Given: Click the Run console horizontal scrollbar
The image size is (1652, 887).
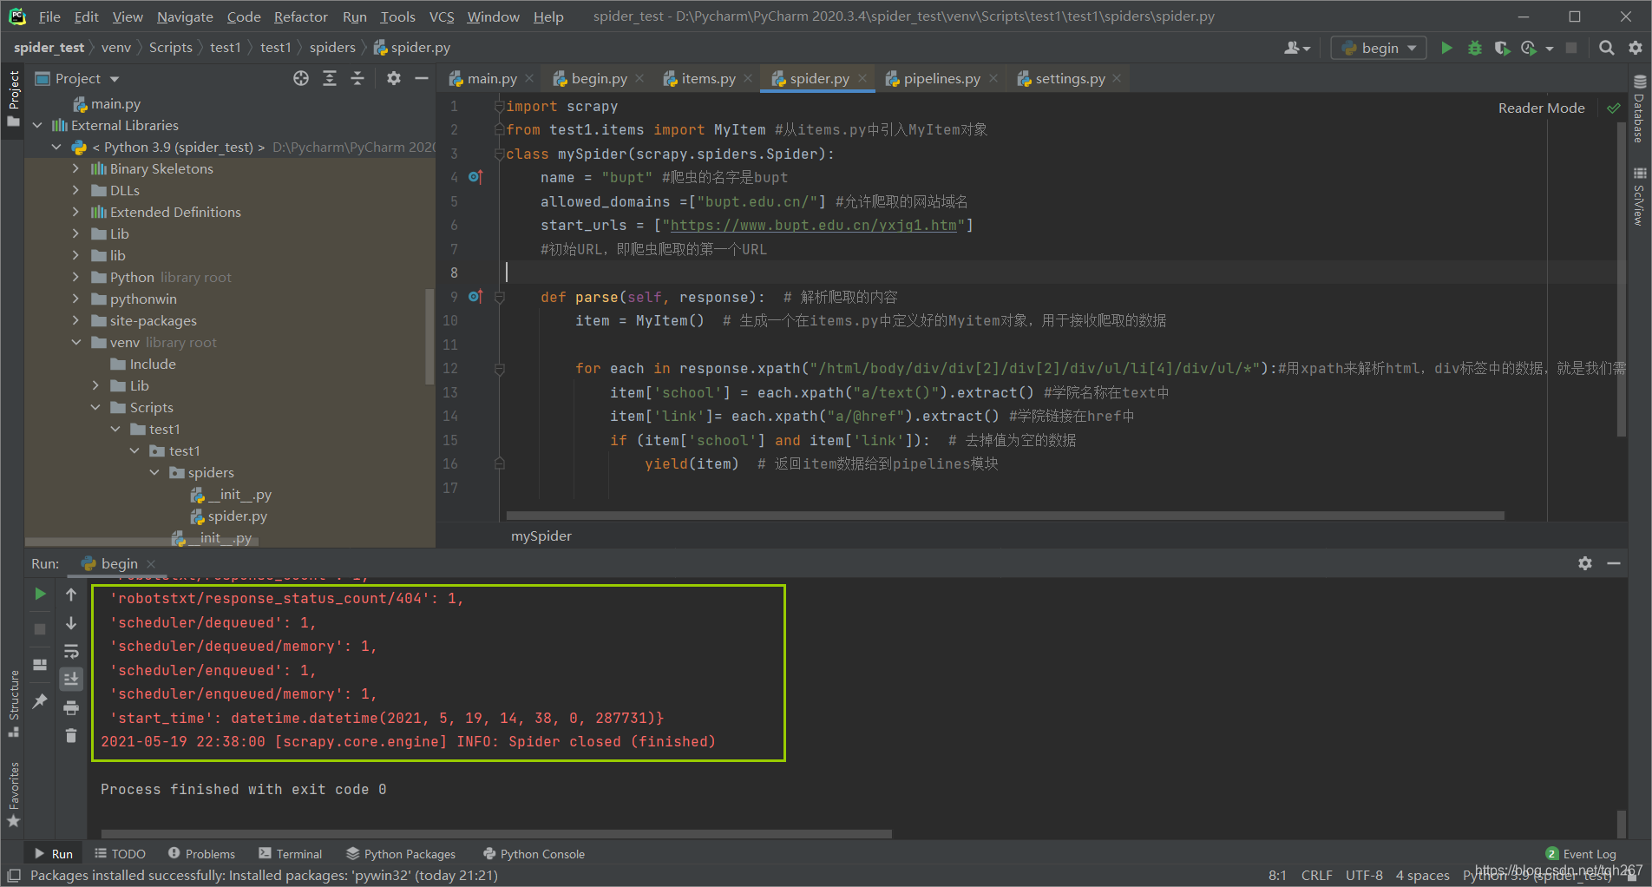Looking at the screenshot, I should [496, 834].
